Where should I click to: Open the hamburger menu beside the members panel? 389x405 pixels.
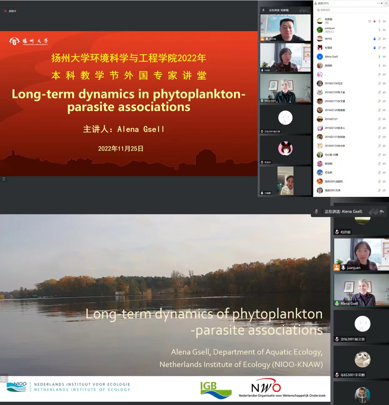pyautogui.click(x=386, y=3)
